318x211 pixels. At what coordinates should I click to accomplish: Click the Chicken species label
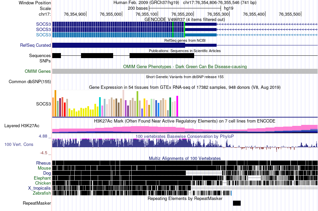pos(43,183)
